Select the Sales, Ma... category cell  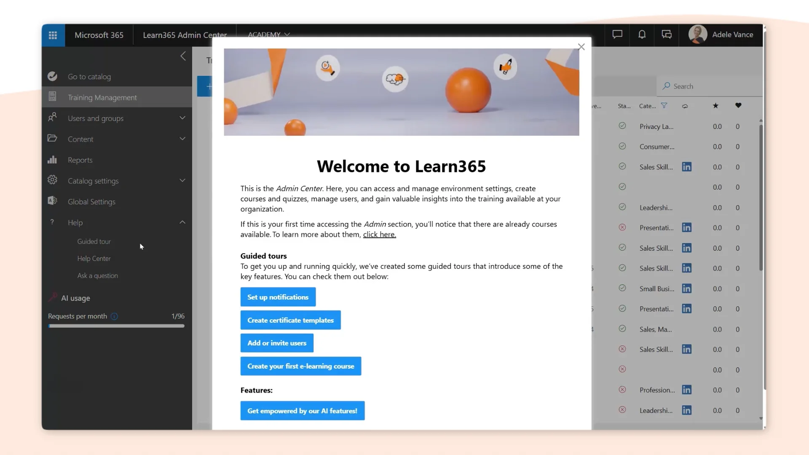point(656,329)
